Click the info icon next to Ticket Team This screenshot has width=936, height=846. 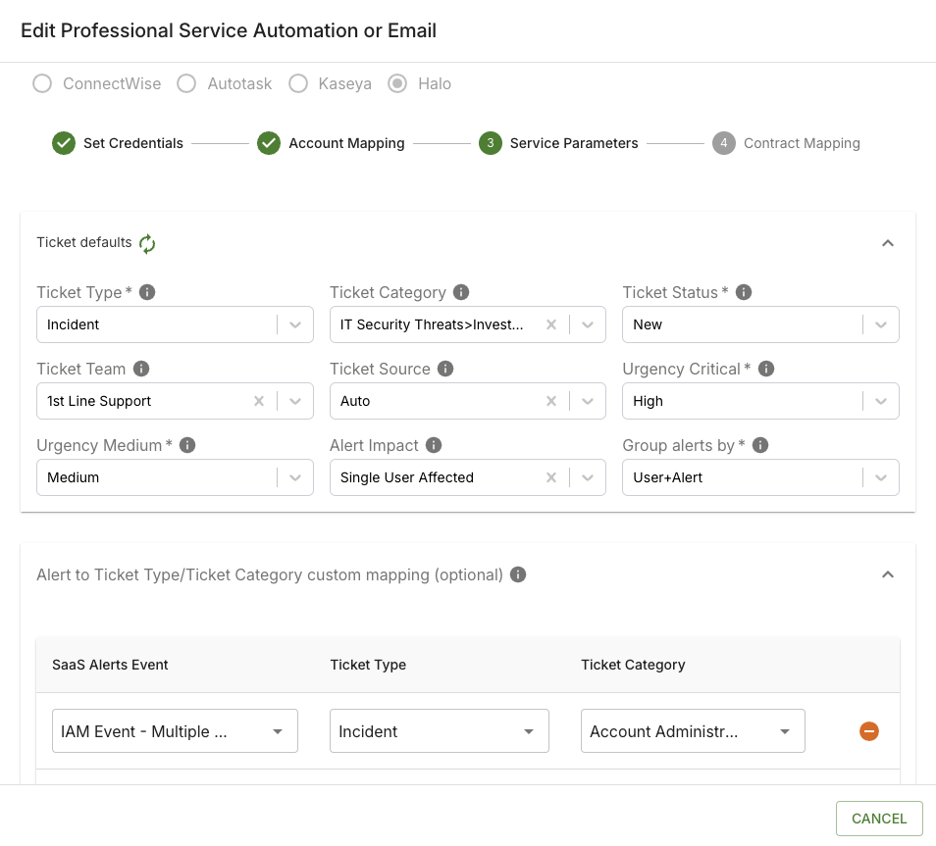pos(141,369)
